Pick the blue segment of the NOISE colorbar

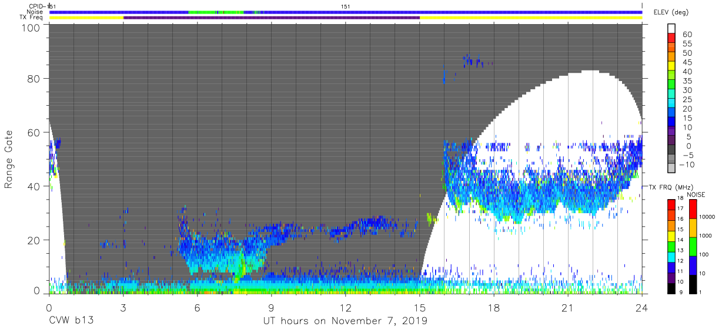(x=692, y=265)
